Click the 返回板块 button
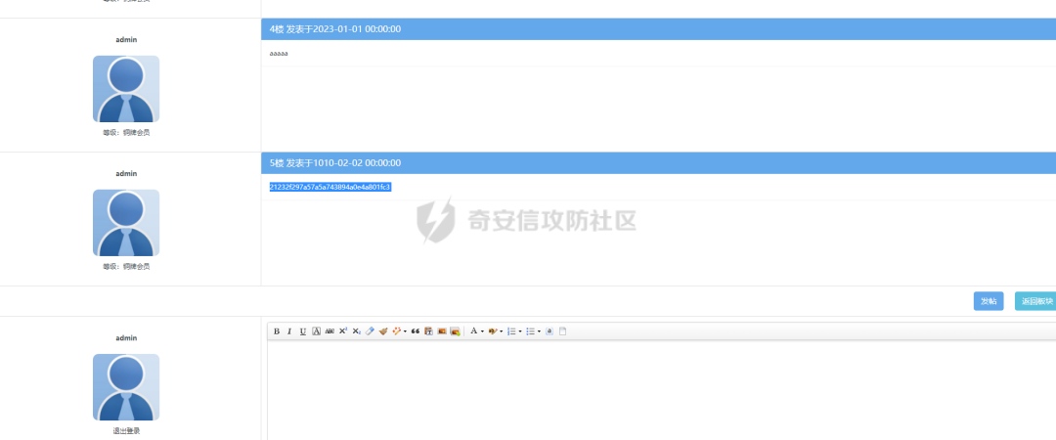This screenshot has height=440, width=1056. point(1035,301)
